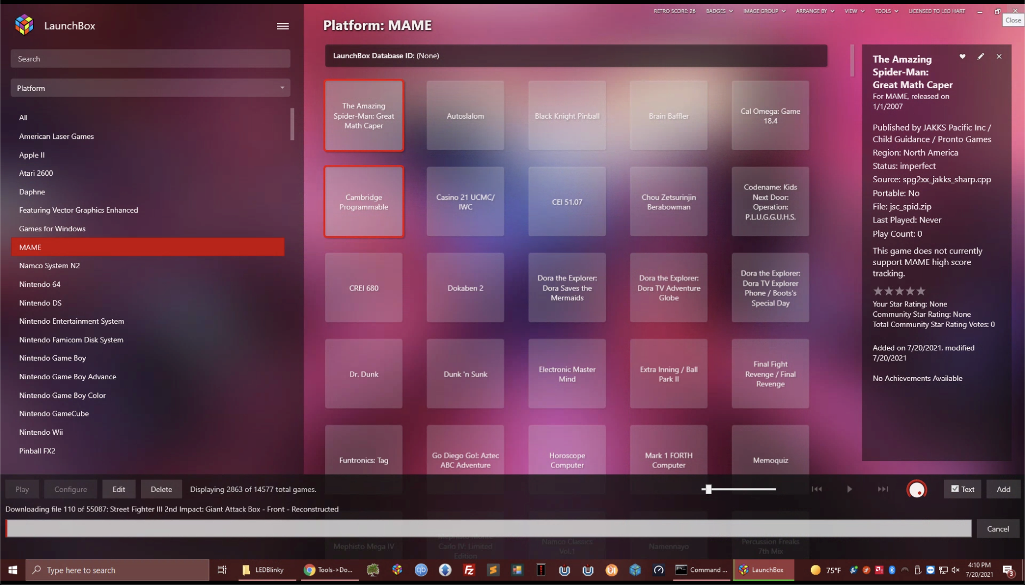Open the View dropdown menu

tap(854, 11)
